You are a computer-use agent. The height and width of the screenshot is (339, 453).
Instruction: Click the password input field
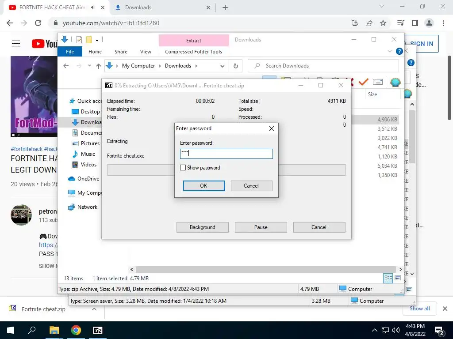226,154
